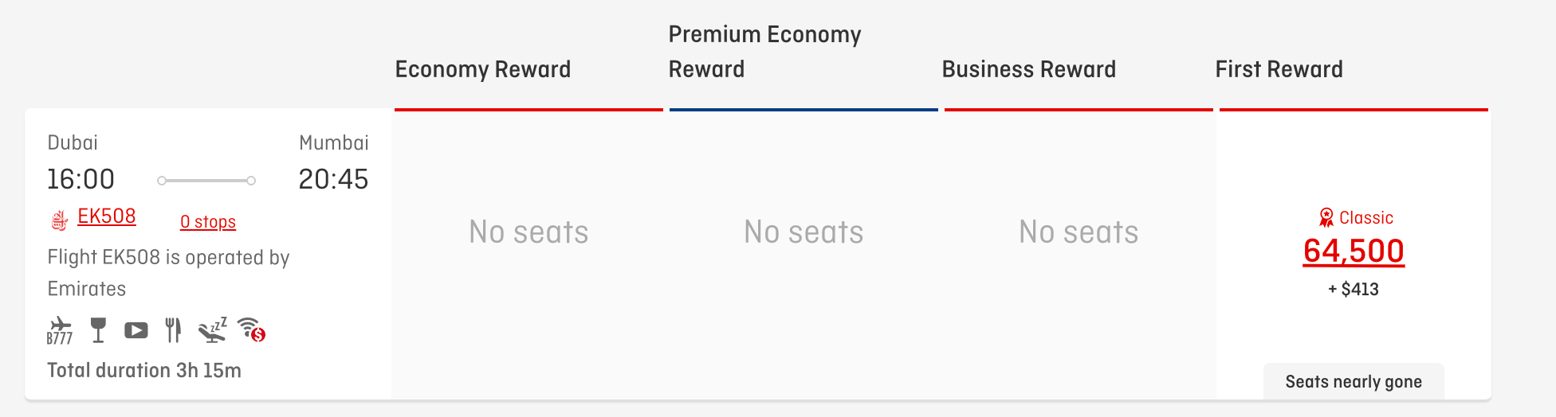Select the First Reward column header

click(1279, 69)
